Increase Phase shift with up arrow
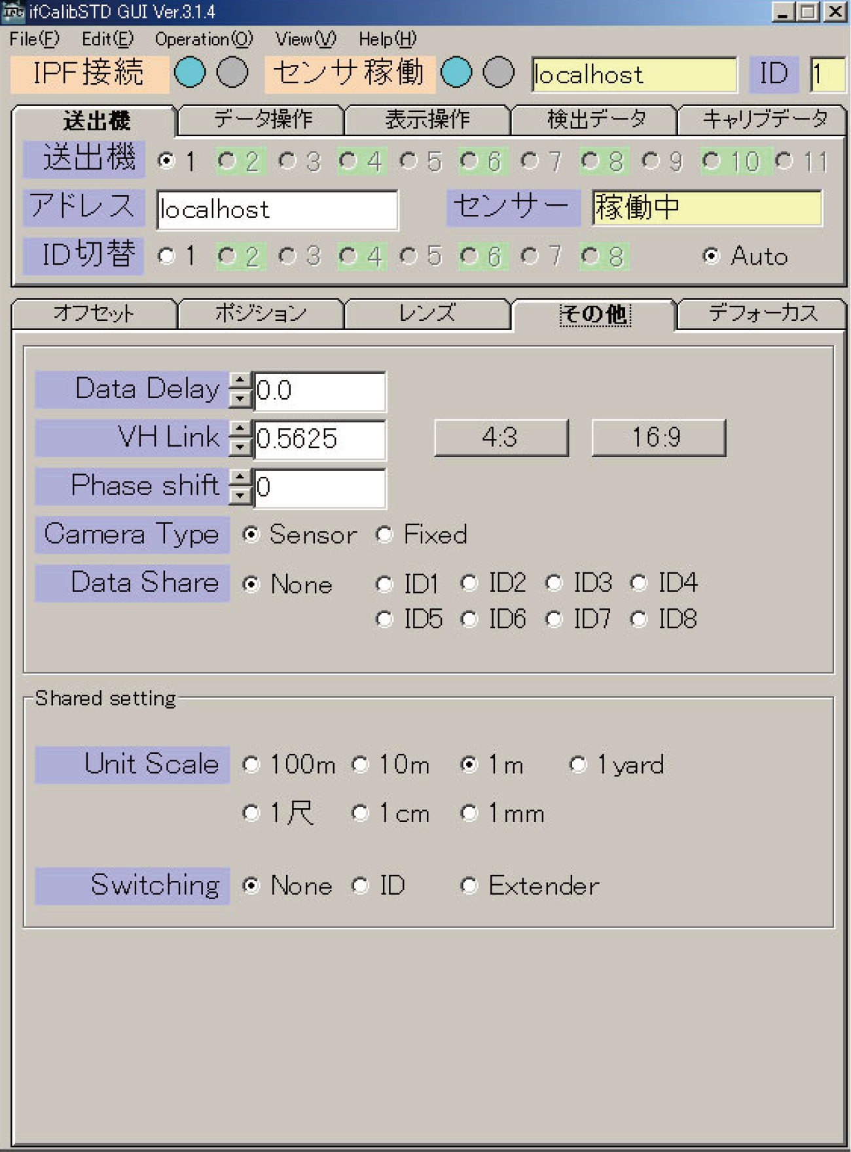This screenshot has width=851, height=1152. [241, 478]
